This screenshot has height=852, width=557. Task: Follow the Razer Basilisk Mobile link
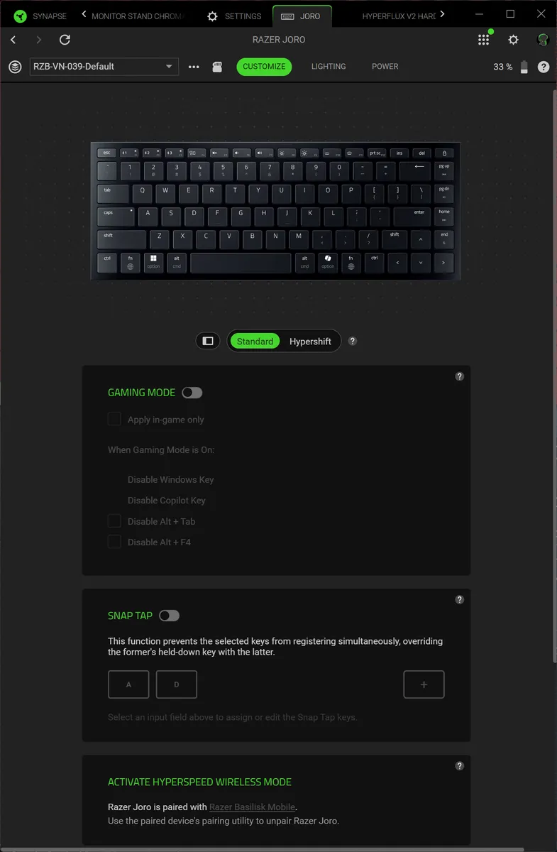pyautogui.click(x=253, y=807)
